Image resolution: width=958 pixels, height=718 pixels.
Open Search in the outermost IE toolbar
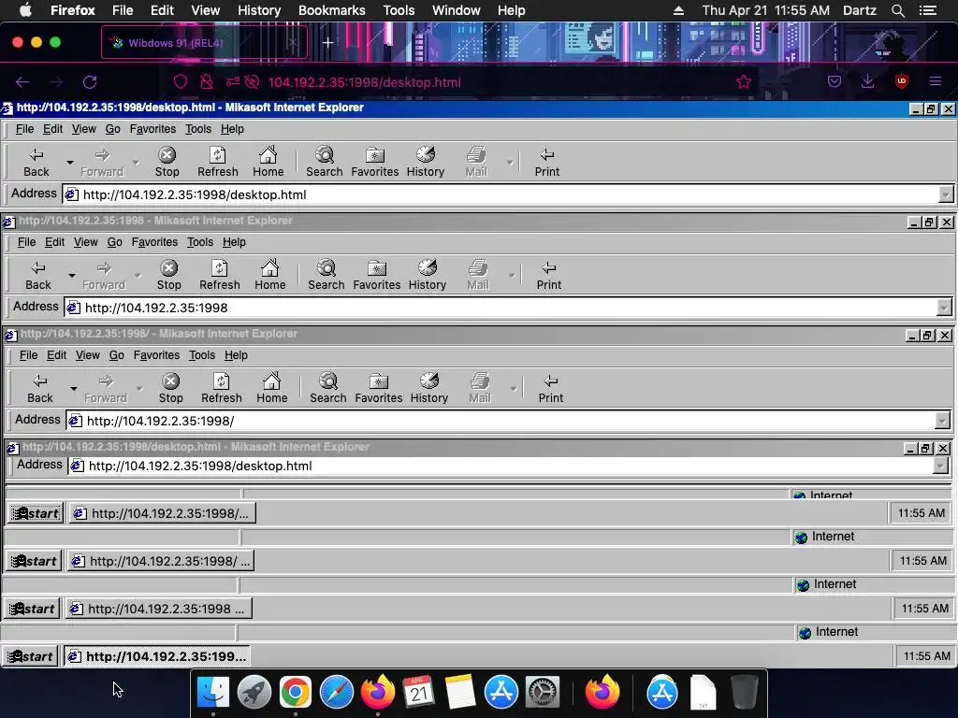[325, 163]
